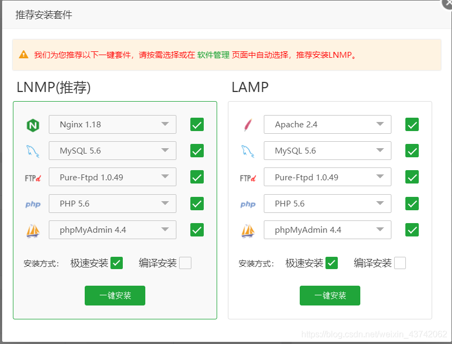
Task: Open the Nginx 1.18 version dropdown
Action: [x=113, y=124]
